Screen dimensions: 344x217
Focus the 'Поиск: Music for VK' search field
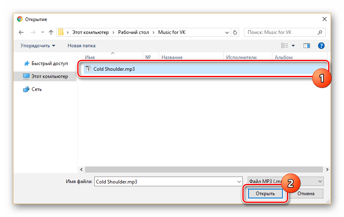point(285,32)
